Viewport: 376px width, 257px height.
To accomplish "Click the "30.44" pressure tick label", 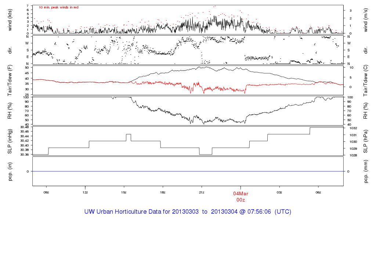I will pyautogui.click(x=25, y=136).
